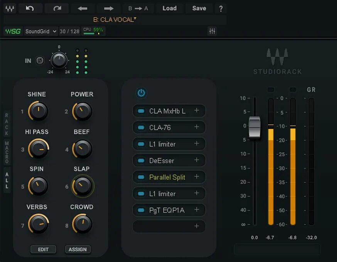Click the IN gain knob
The image size is (337, 262).
point(59,60)
